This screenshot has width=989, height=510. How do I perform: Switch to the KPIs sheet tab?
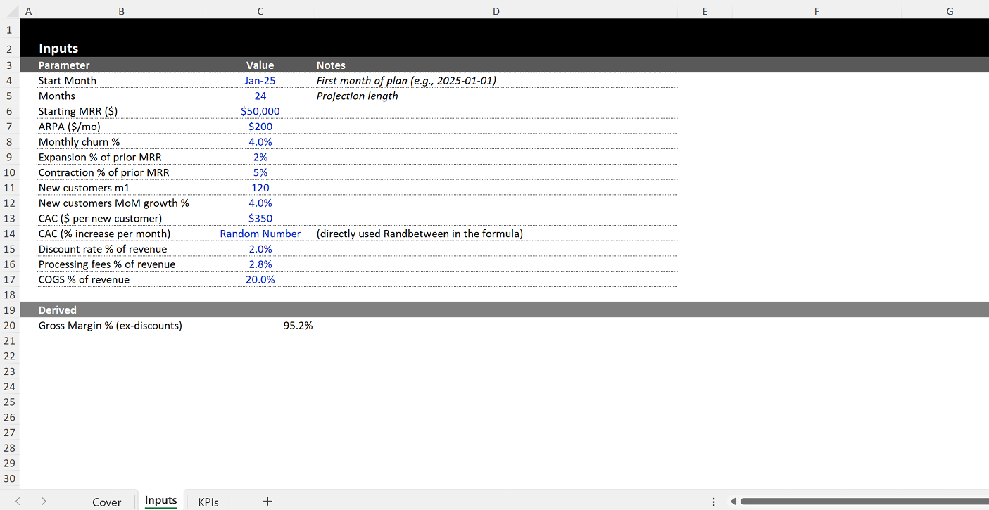(208, 501)
